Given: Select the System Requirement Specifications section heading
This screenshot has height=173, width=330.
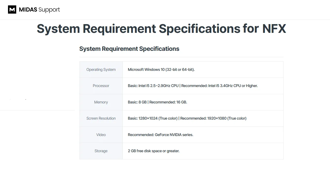Looking at the screenshot, I should click(129, 49).
